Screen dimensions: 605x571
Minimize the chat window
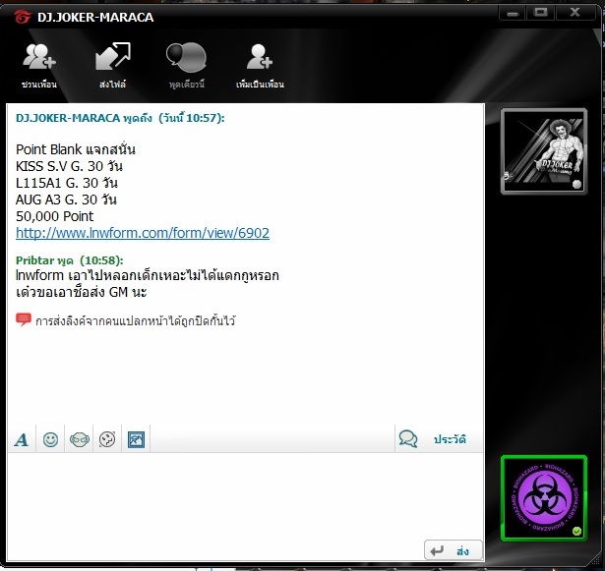[x=513, y=14]
